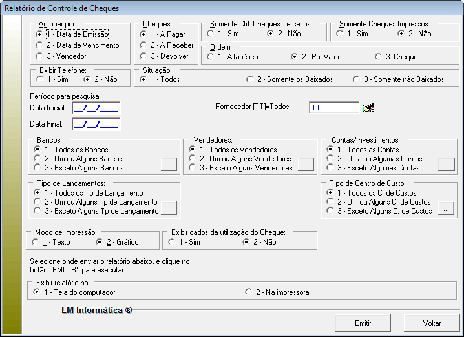Click the Fornecedor TT input field
Viewport: 464px width, 337px height.
click(333, 108)
